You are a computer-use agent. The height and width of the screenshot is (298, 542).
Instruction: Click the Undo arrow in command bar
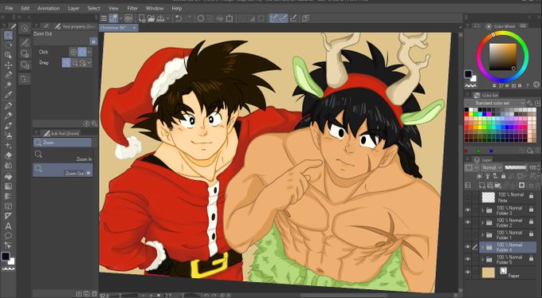179,18
